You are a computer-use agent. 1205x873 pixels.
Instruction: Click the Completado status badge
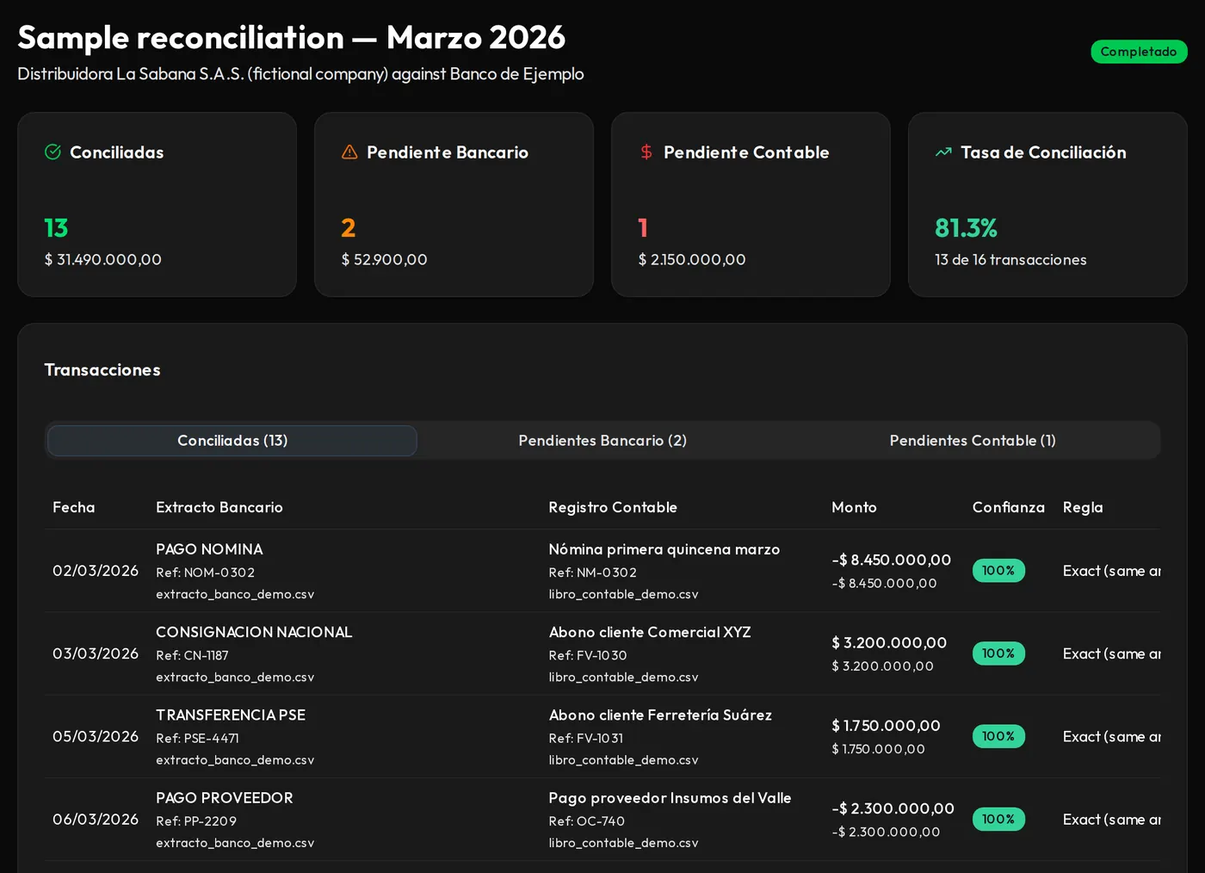[1139, 52]
